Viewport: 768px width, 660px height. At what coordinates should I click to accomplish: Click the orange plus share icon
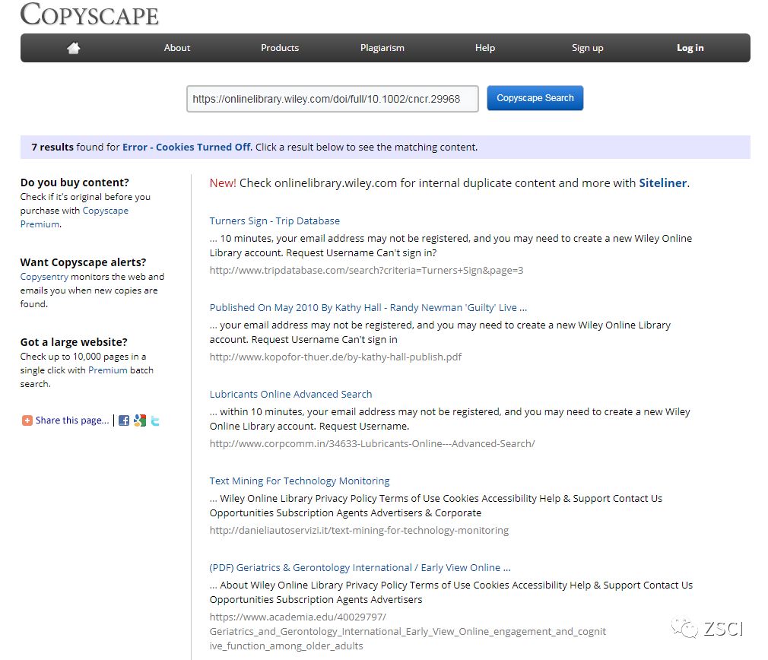click(x=27, y=420)
